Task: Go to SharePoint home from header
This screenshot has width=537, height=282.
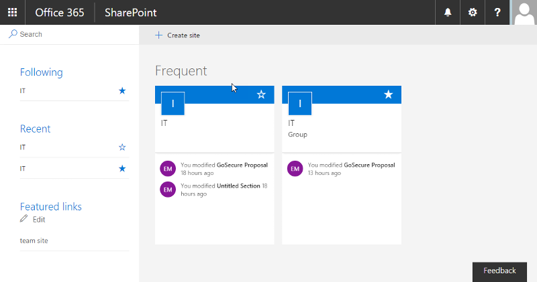Action: click(131, 12)
